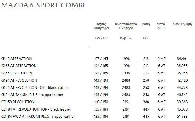Select the G165 AT ATTRACTION model name

click(19, 66)
